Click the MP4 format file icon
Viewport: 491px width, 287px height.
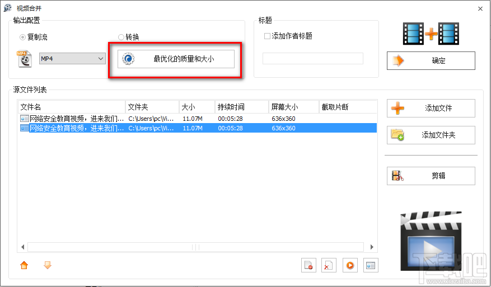click(24, 59)
